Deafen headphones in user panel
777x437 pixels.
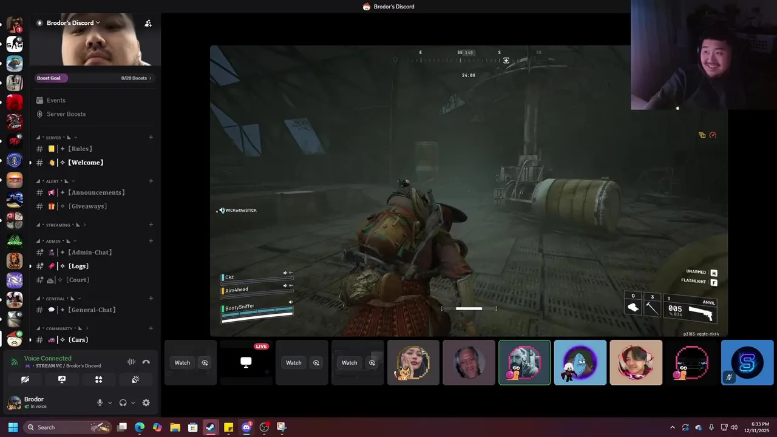(123, 402)
